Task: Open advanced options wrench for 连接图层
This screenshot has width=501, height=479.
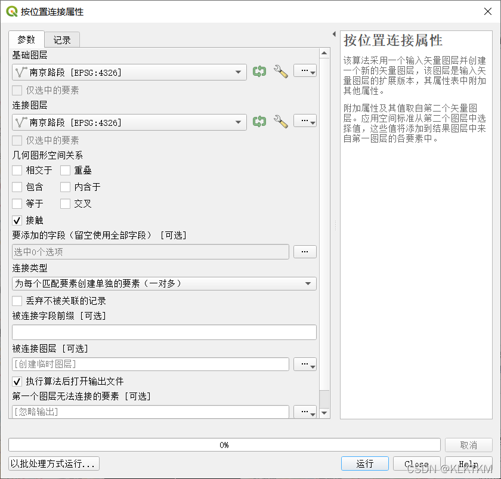Action: (x=281, y=122)
